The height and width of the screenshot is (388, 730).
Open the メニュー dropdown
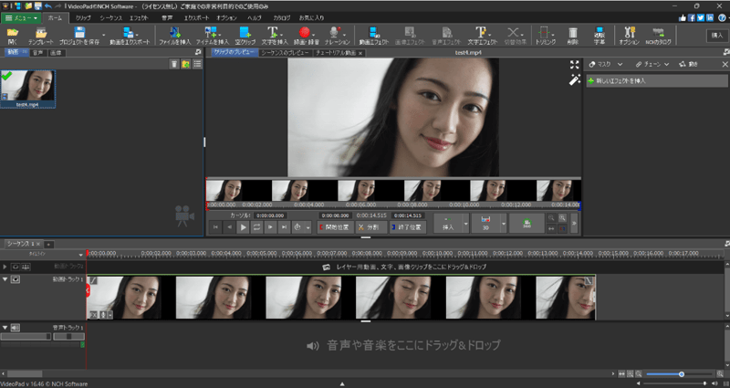pos(20,17)
